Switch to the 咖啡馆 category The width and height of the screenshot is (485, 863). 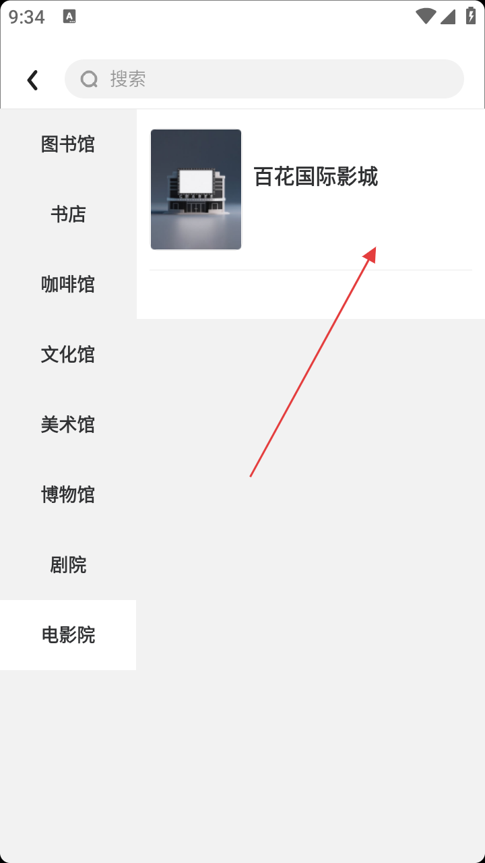click(x=68, y=285)
